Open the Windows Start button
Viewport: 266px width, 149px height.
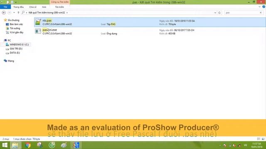5,145
